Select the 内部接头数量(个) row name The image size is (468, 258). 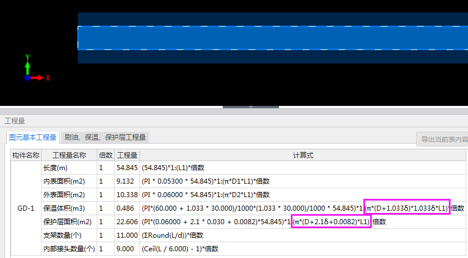pos(69,248)
